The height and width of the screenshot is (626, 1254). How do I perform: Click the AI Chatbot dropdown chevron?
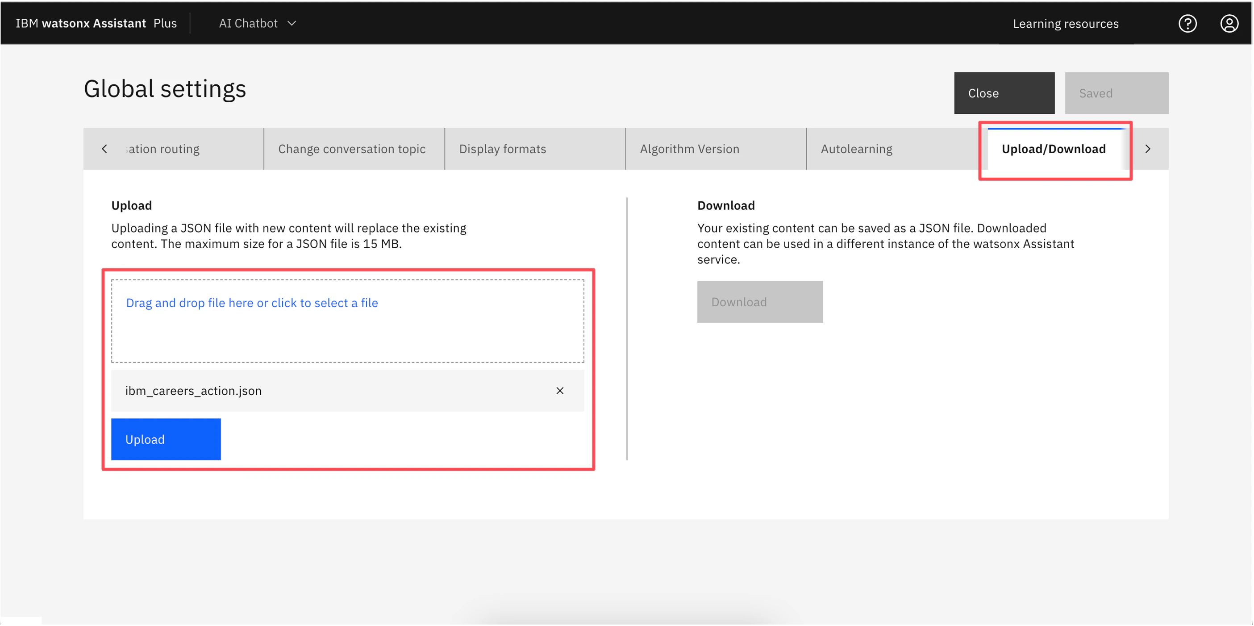pyautogui.click(x=292, y=23)
